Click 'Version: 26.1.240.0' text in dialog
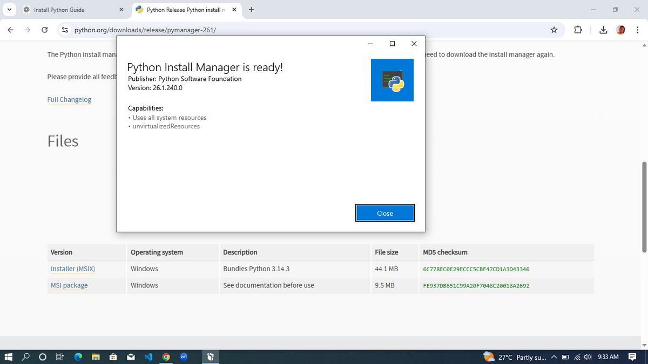648x364 pixels. coord(155,88)
